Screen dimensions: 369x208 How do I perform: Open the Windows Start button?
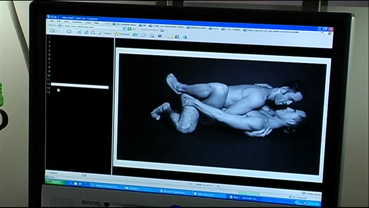click(x=53, y=182)
